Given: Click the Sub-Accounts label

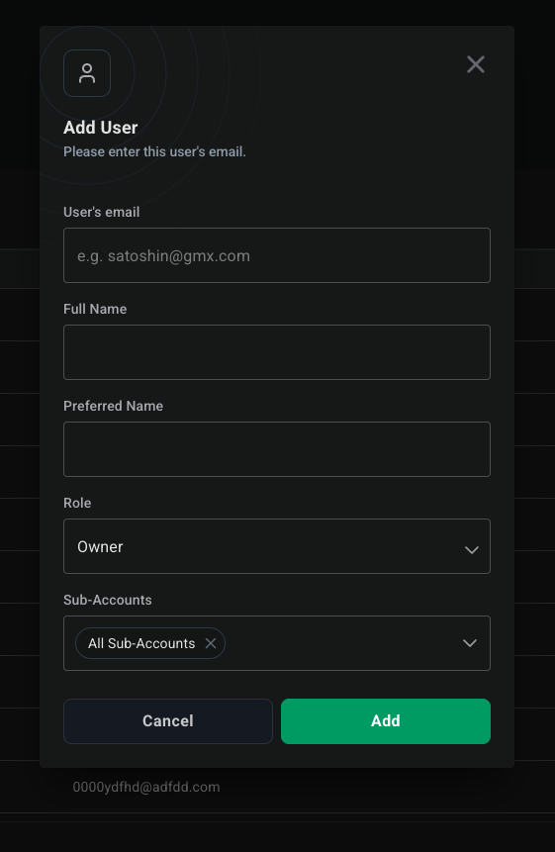Looking at the screenshot, I should coord(108,600).
